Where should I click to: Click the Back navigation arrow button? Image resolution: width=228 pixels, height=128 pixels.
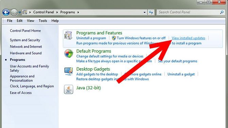click(6, 12)
